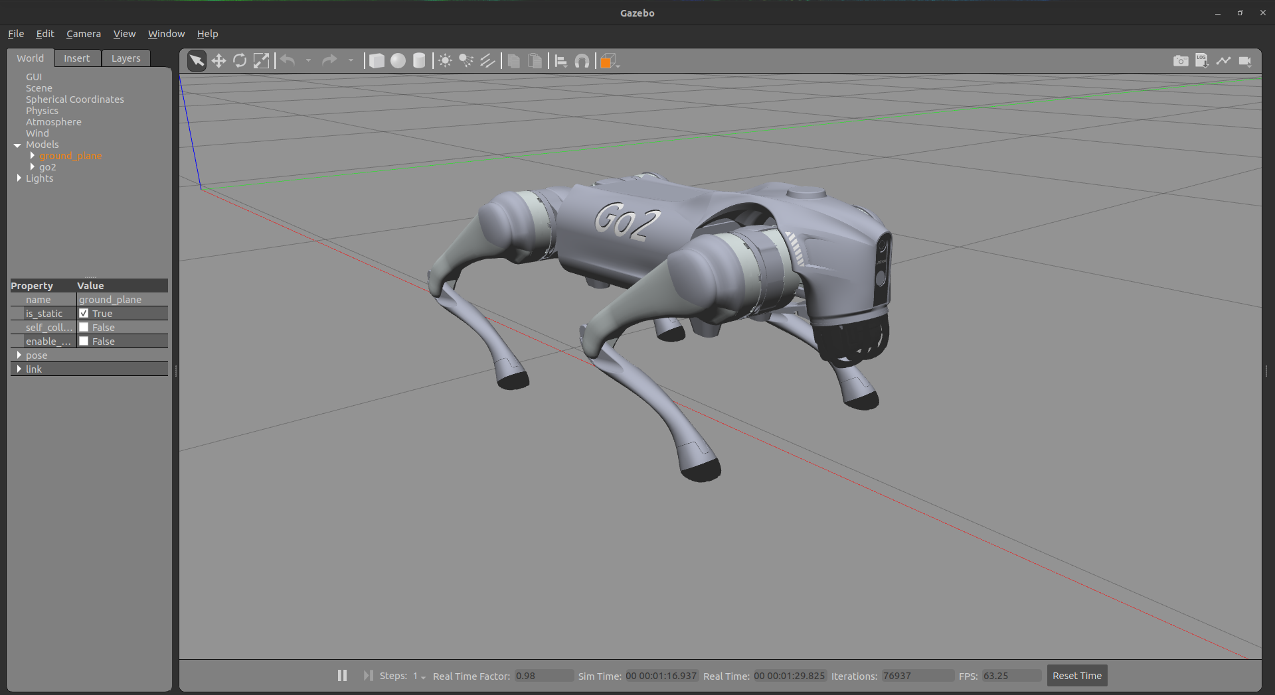Viewport: 1275px width, 695px height.
Task: Toggle the is_static checkbox
Action: [84, 313]
